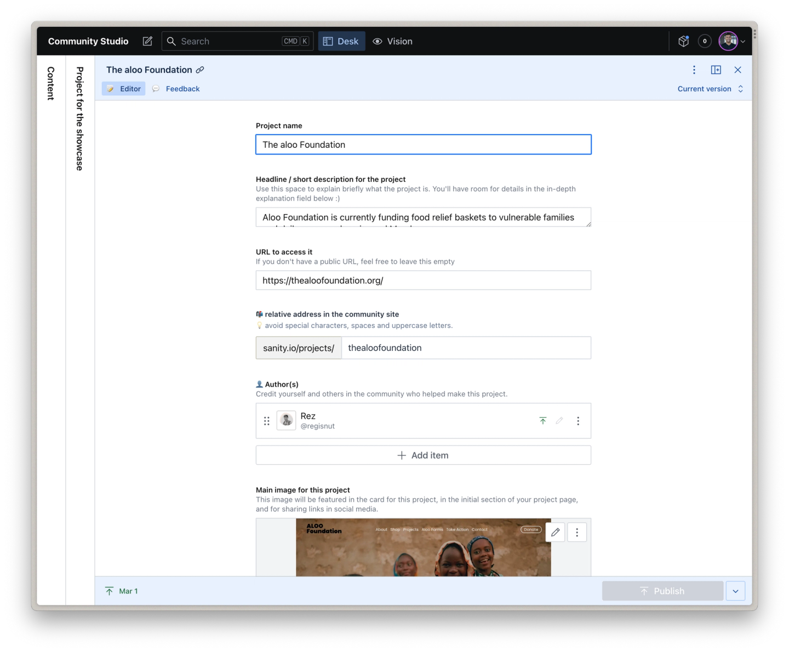789x652 pixels.
Task: Open the split pane icon next to document close
Action: [x=716, y=70]
